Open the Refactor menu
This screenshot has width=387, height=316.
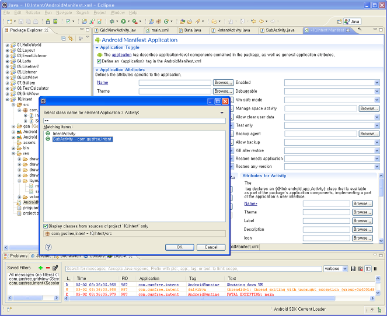coord(33,13)
